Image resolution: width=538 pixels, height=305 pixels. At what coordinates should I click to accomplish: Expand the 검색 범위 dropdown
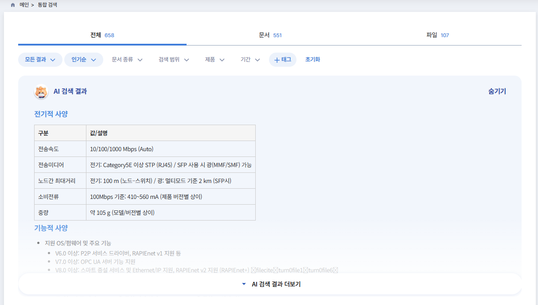coord(174,60)
